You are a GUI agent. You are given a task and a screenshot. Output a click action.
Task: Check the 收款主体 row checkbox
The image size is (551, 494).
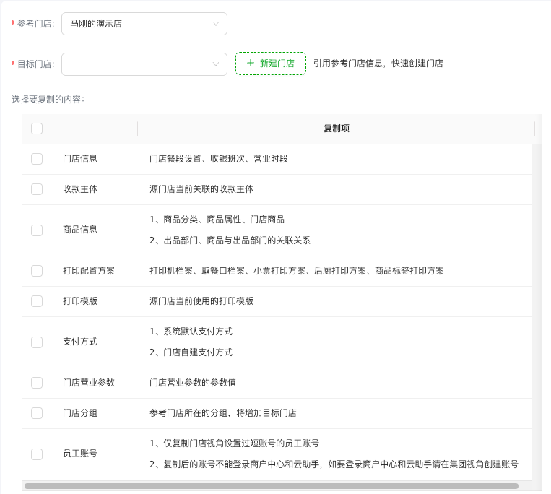coord(37,189)
